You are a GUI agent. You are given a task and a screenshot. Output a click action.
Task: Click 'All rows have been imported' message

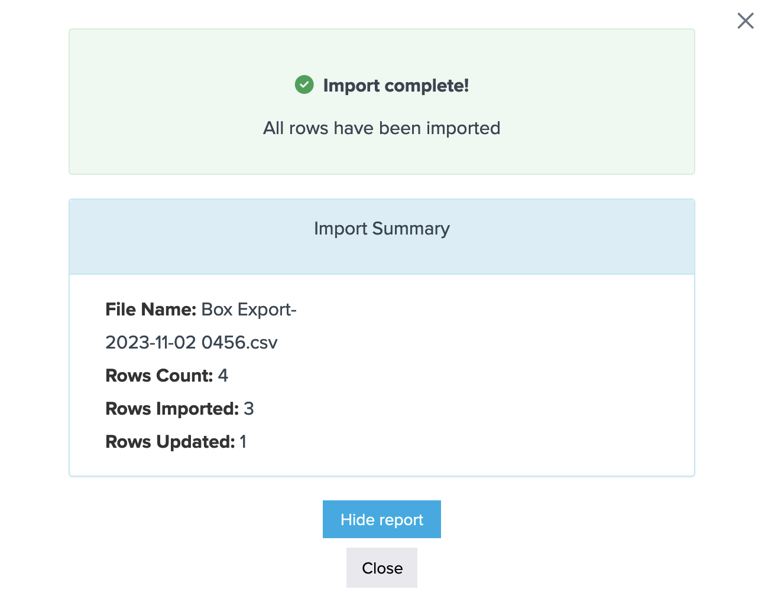(381, 128)
